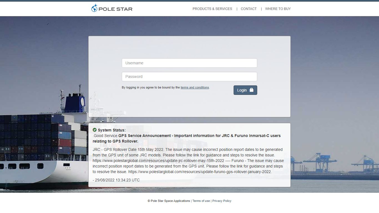The width and height of the screenshot is (379, 213).
Task: Focus the Username input field
Action: pyautogui.click(x=189, y=63)
